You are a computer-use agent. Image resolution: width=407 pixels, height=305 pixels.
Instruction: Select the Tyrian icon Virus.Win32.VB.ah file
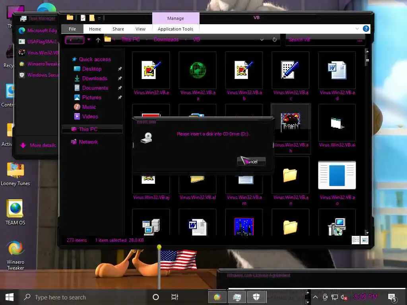pos(291,122)
